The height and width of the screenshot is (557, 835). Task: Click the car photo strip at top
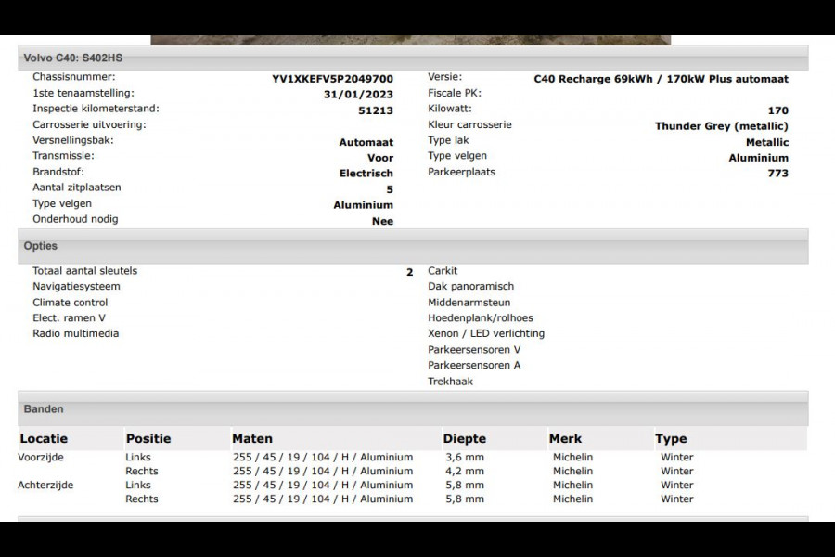tap(410, 40)
